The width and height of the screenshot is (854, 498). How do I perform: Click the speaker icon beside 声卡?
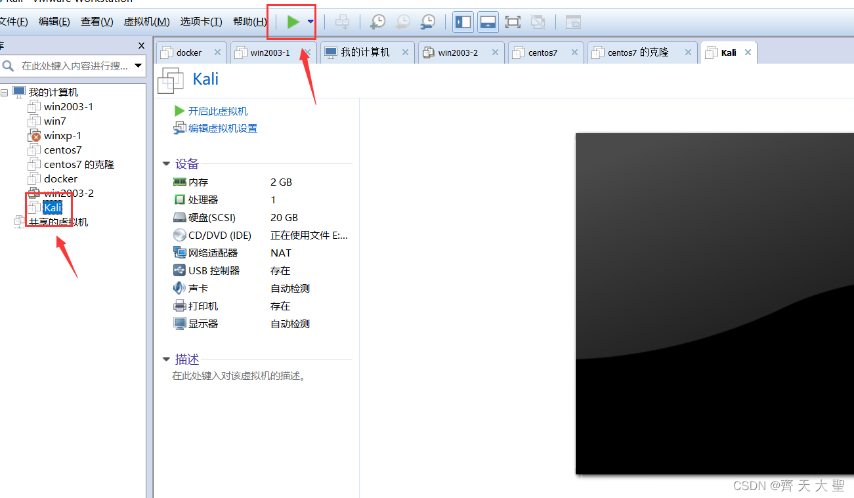point(179,288)
